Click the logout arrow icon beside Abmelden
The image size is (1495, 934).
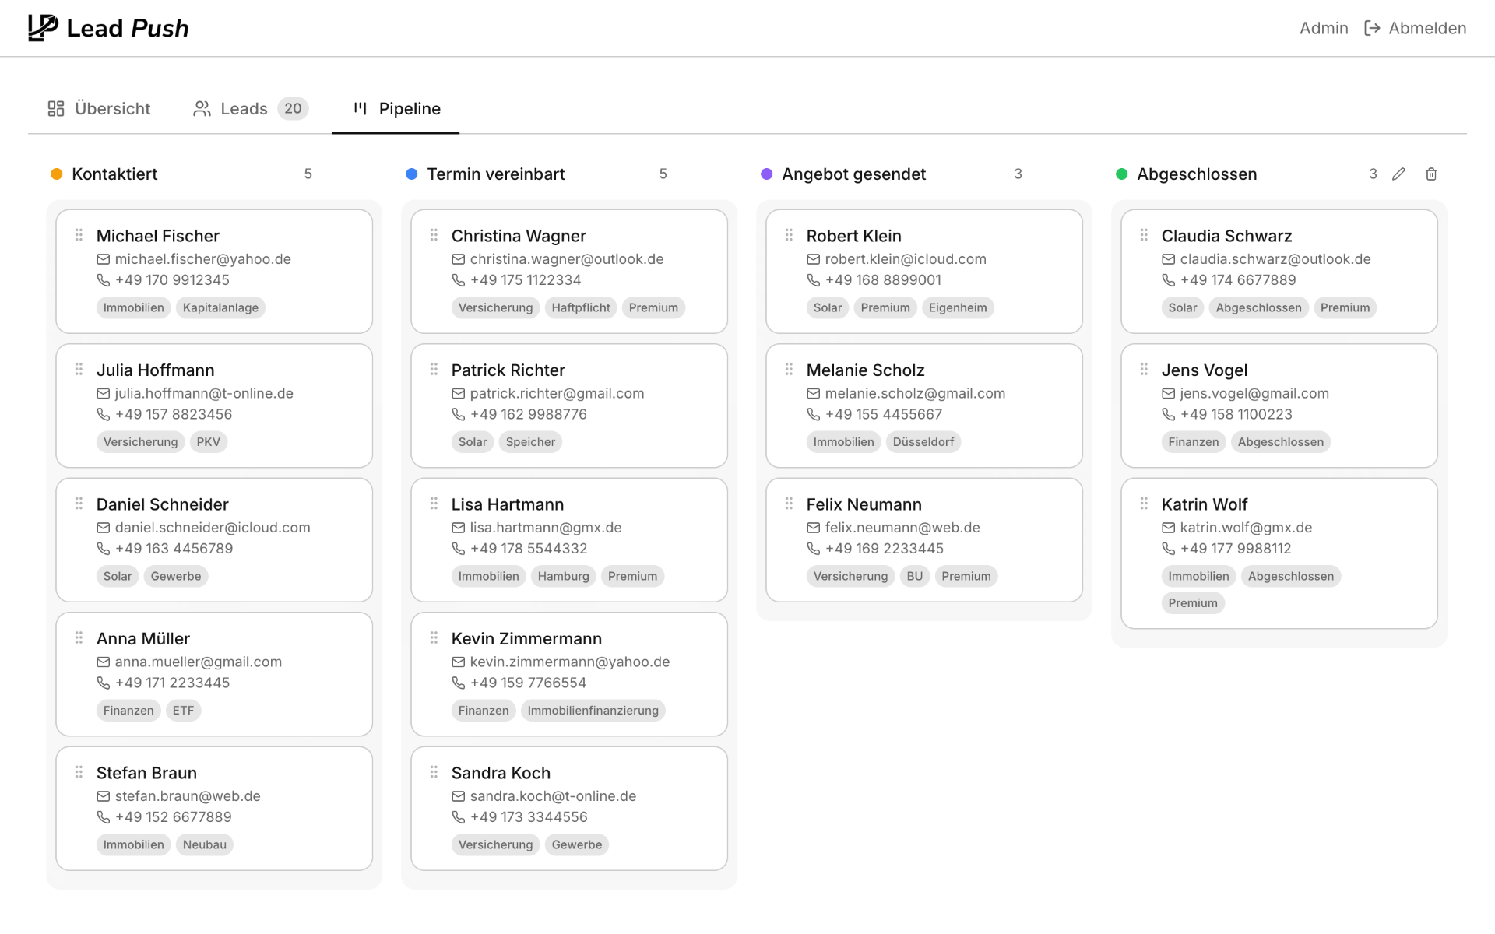pyautogui.click(x=1372, y=28)
